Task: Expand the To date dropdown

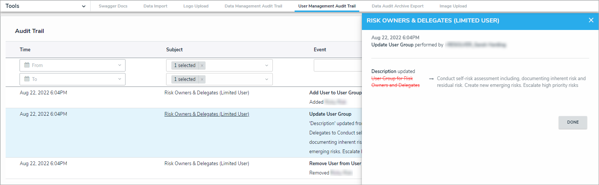Action: [119, 79]
